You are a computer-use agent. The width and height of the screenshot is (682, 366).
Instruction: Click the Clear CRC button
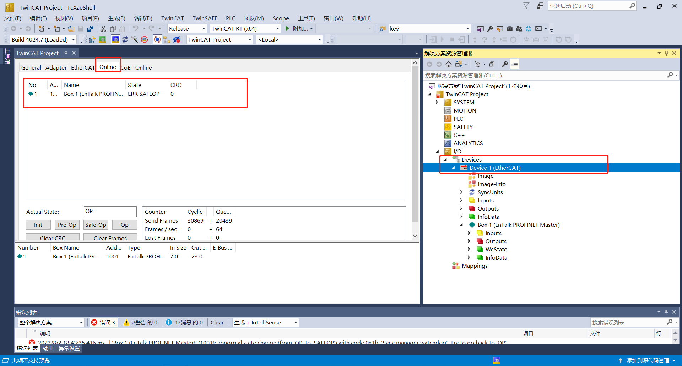(53, 237)
